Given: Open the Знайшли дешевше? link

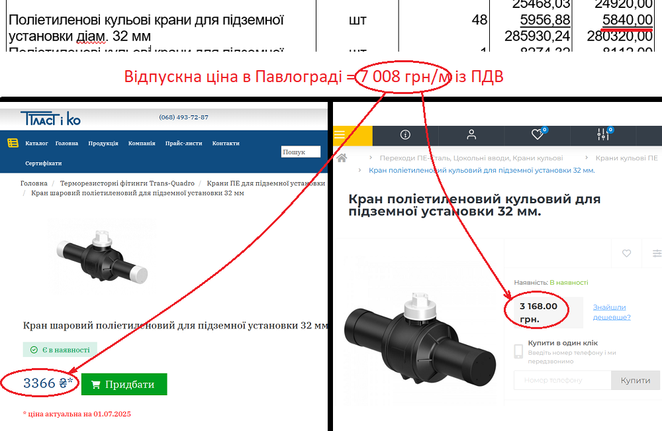Looking at the screenshot, I should point(612,312).
